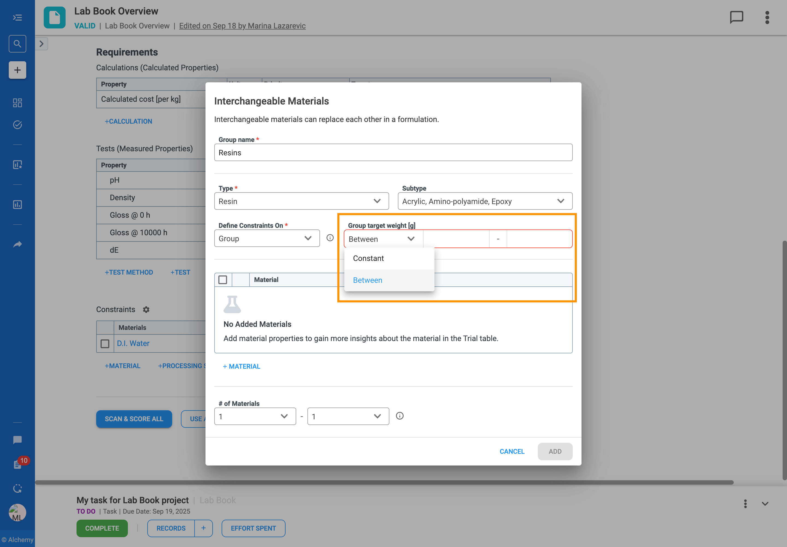The width and height of the screenshot is (787, 547).
Task: Click the plus create icon in sidebar
Action: tap(17, 70)
